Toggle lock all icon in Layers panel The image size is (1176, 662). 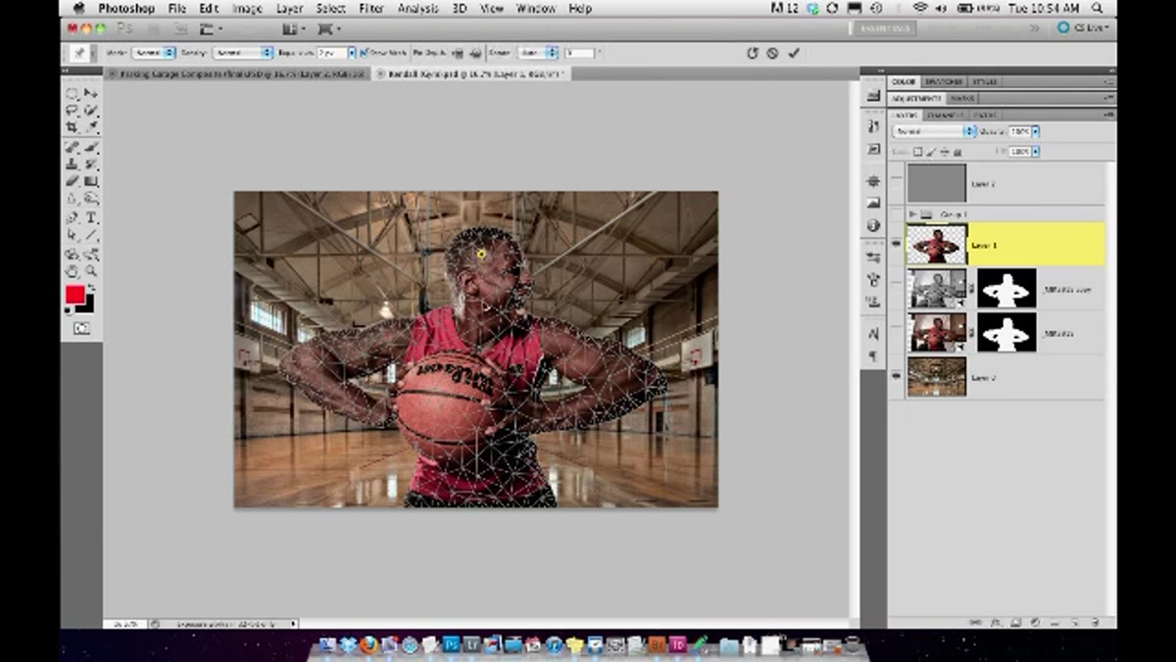click(957, 152)
